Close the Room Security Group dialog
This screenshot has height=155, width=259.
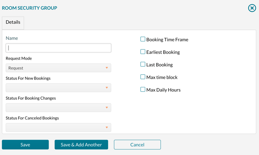tap(252, 8)
